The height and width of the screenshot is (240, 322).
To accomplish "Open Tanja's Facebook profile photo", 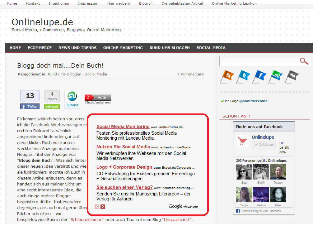I will 244,194.
